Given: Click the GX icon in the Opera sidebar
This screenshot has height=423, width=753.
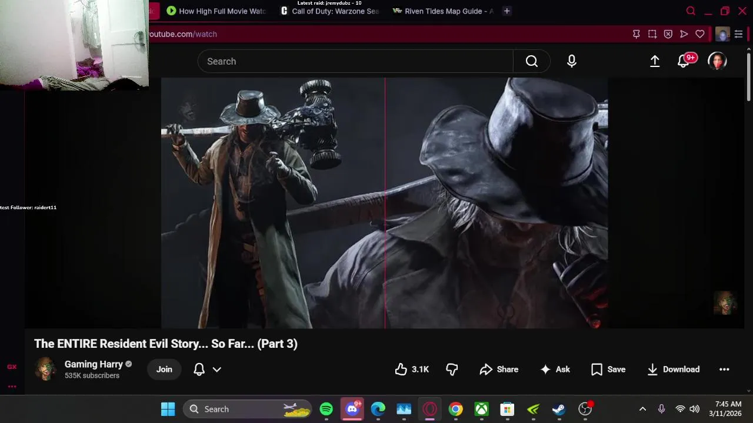Looking at the screenshot, I should click(12, 367).
